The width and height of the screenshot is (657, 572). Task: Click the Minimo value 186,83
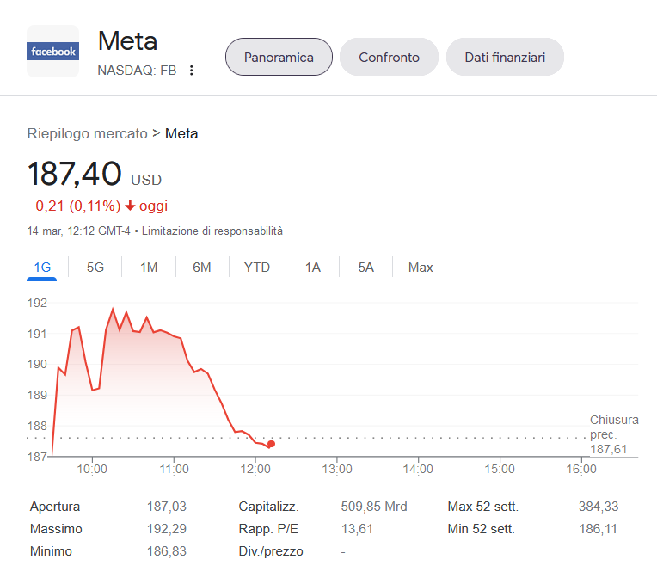point(166,551)
